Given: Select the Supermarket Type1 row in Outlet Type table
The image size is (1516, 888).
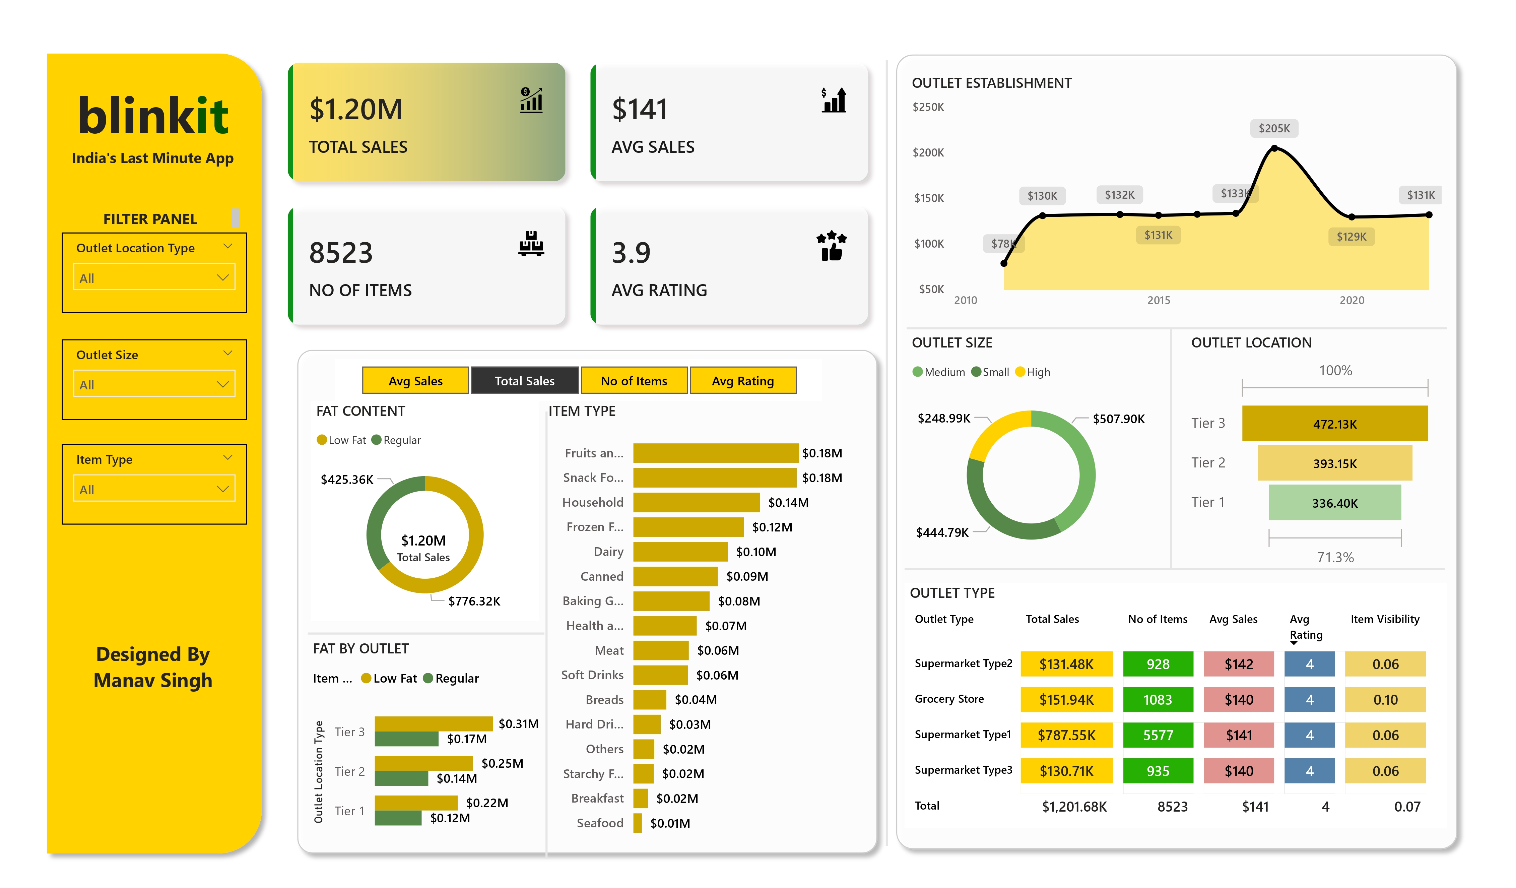Looking at the screenshot, I should [963, 735].
